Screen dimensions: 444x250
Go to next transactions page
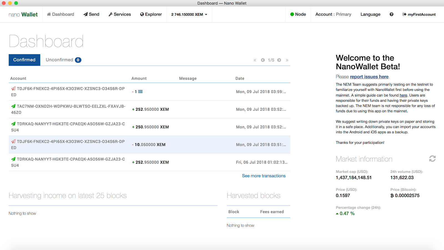click(x=279, y=60)
